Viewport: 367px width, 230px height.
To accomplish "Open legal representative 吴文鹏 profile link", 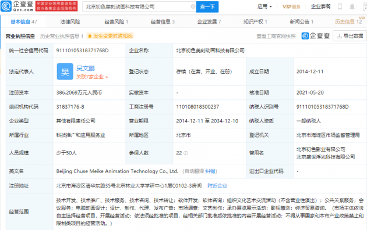I will 86,68.
